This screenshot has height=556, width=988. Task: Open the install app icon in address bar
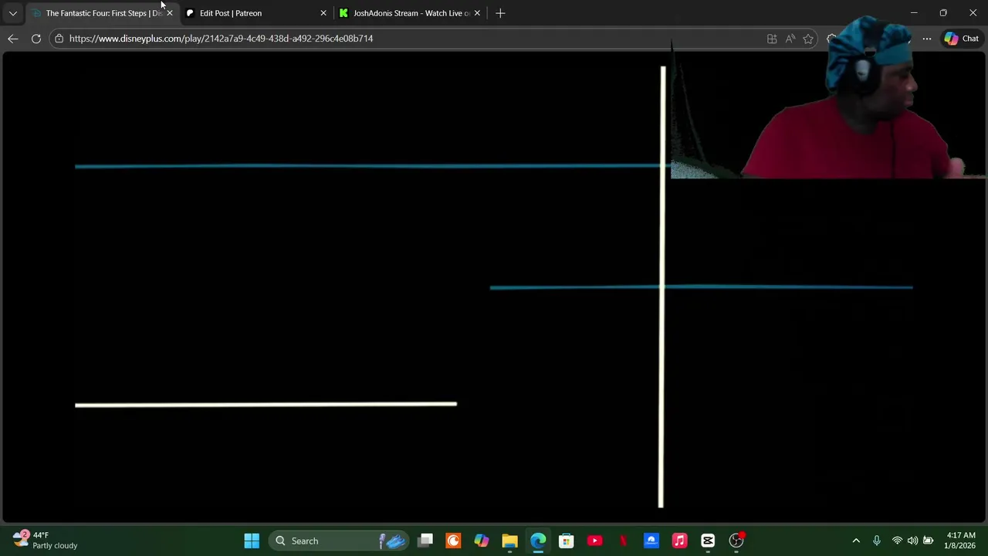coord(772,39)
